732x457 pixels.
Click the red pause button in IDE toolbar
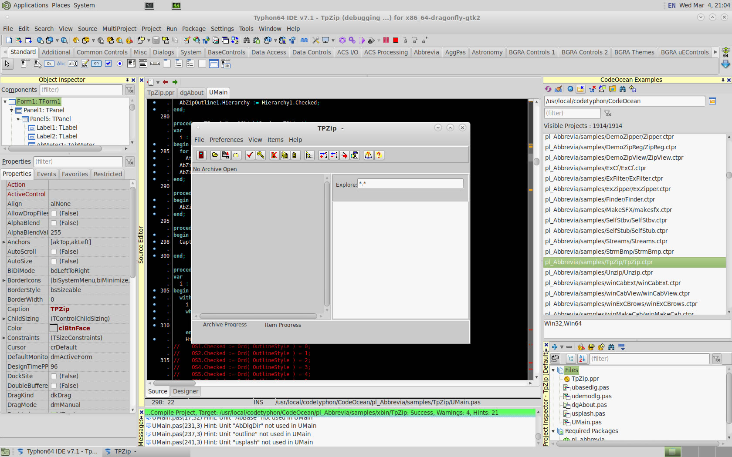[x=386, y=40]
